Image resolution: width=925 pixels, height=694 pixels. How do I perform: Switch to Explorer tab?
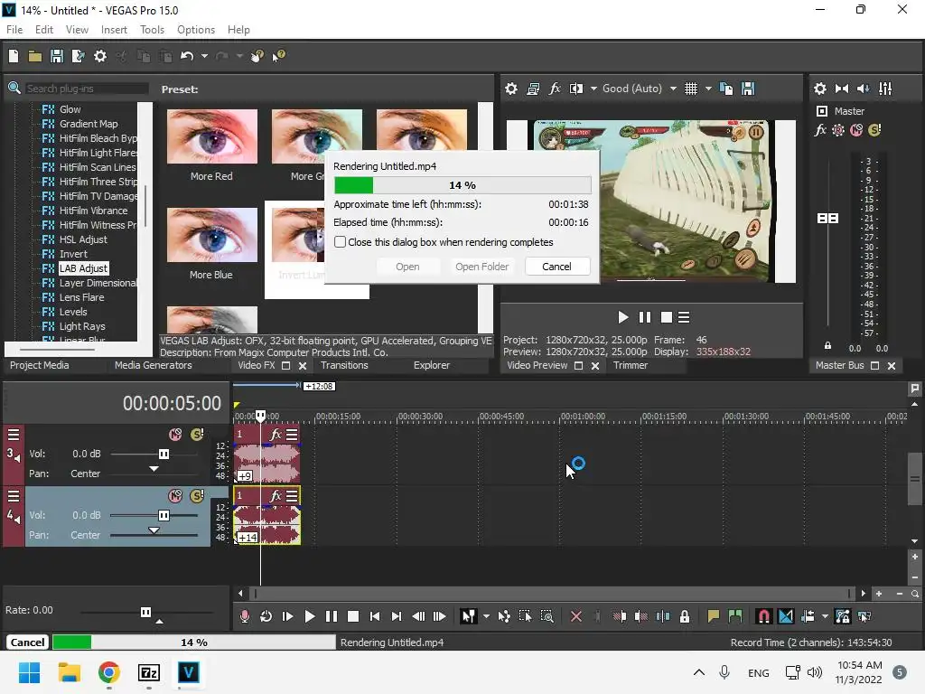431,365
